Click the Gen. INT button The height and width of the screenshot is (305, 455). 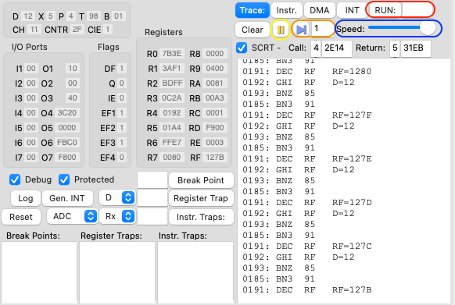[67, 198]
